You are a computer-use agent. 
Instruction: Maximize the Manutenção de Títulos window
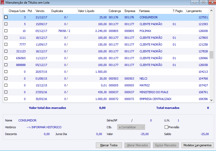pos(203,2)
